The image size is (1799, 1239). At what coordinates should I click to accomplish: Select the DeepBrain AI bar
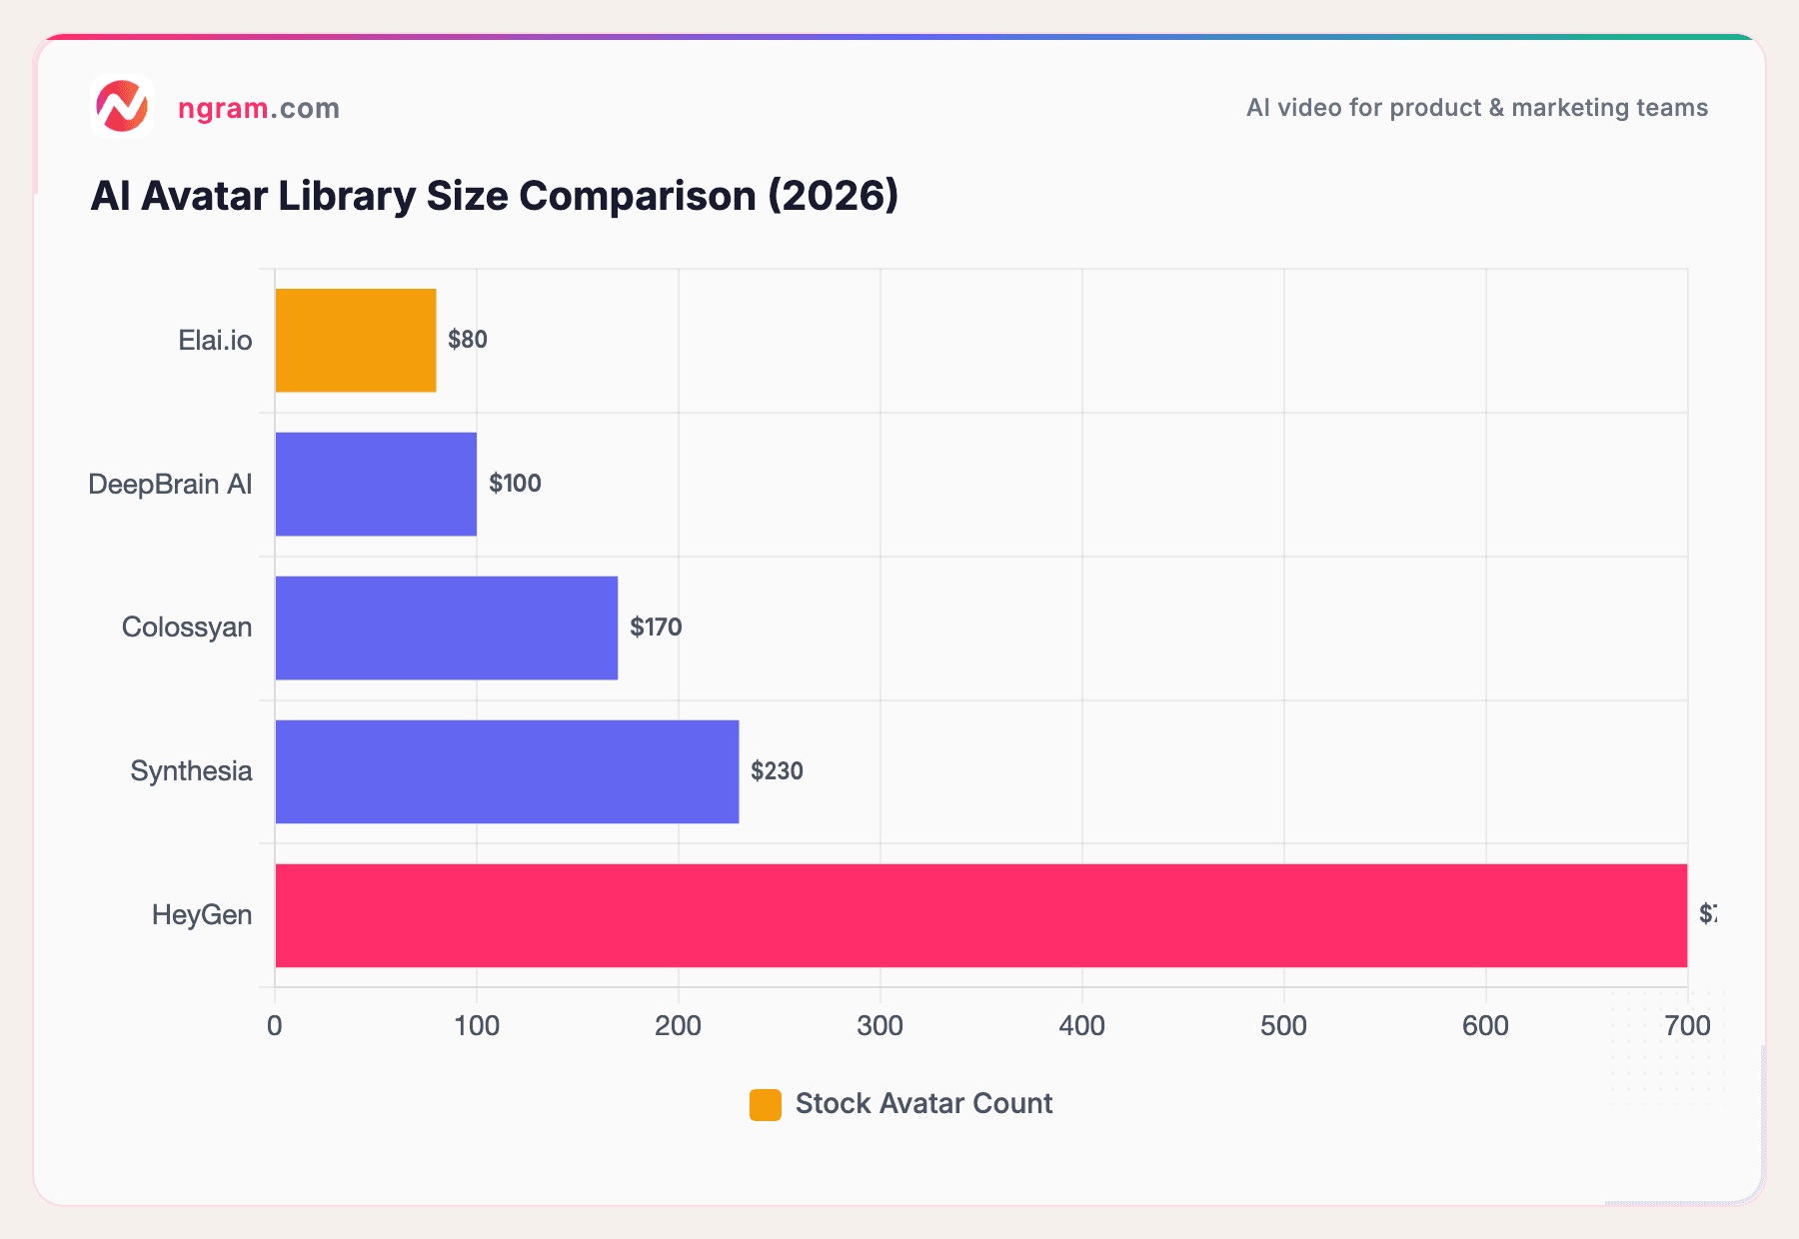(x=375, y=485)
